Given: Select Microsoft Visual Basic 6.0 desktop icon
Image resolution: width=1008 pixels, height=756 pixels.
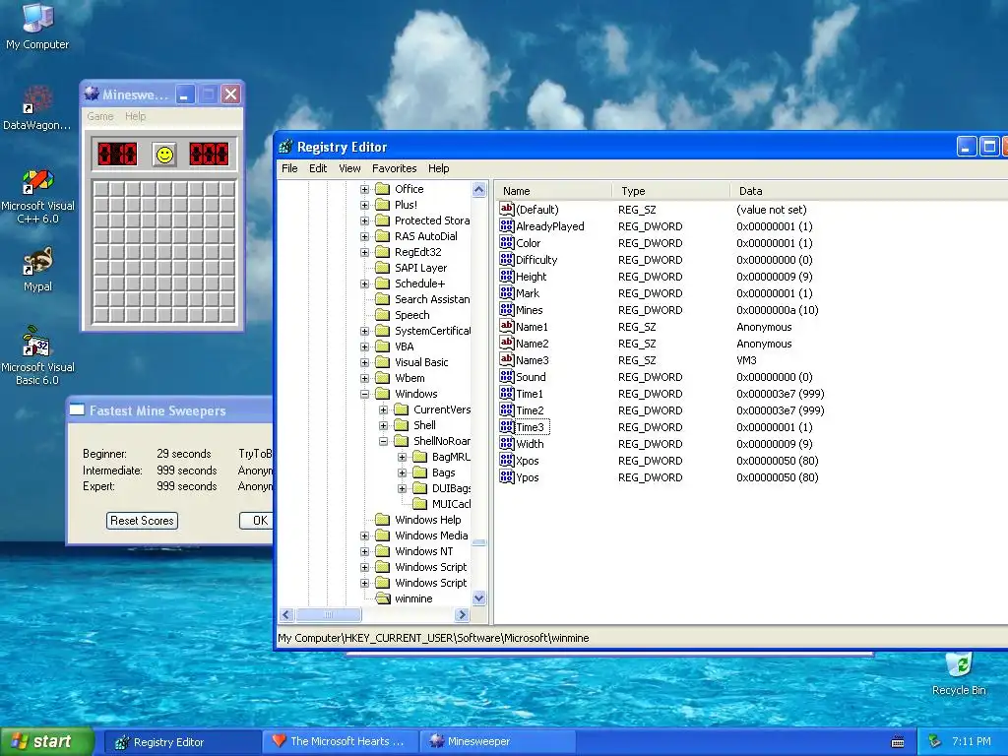Looking at the screenshot, I should 37,354.
